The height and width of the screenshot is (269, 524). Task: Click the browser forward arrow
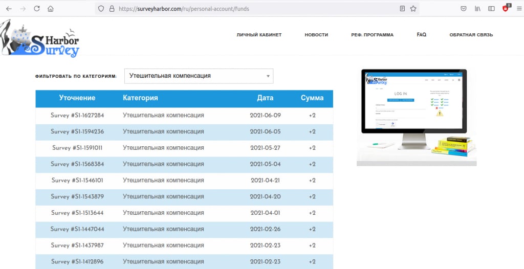[x=23, y=9]
